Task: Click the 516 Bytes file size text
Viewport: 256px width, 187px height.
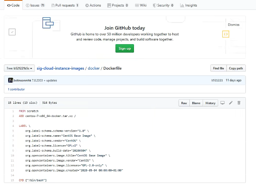Action: tap(50, 103)
